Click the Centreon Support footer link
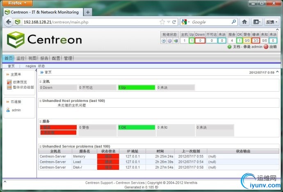Screen dimensions: 283x192 (99, 183)
